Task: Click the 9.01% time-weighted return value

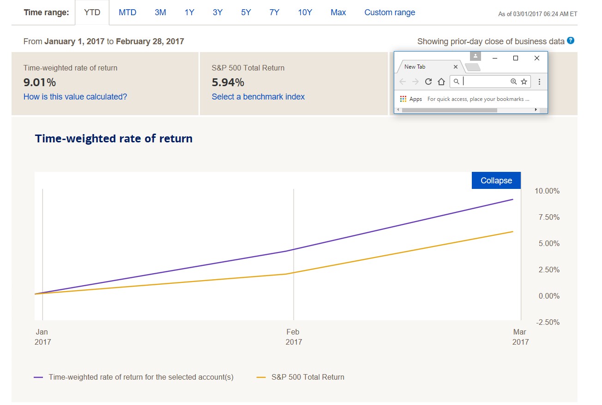Action: 39,82
